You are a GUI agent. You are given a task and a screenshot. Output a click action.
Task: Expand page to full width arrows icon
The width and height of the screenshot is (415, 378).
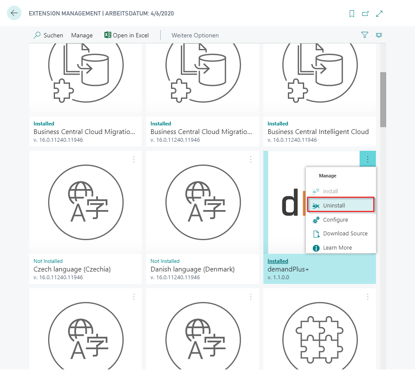click(379, 13)
